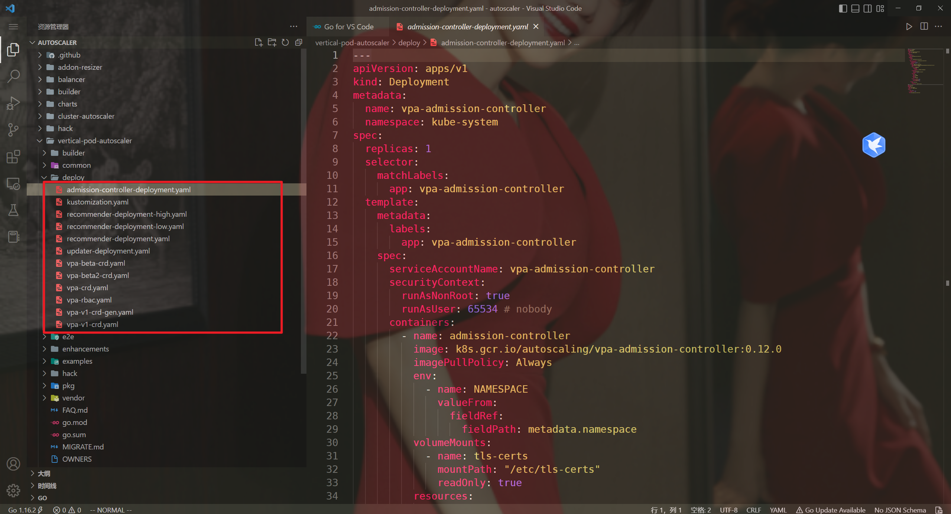
Task: Open the OWNERS file
Action: 167,459
